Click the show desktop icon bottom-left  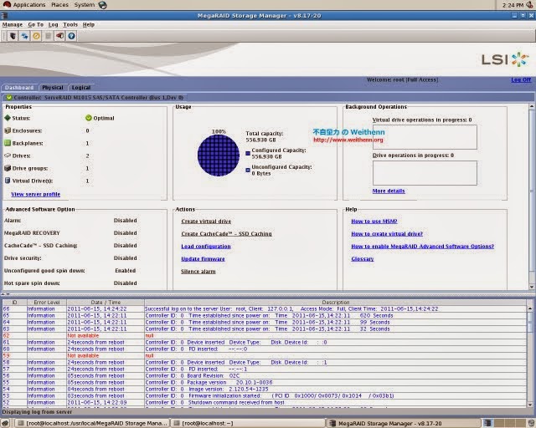pos(5,423)
